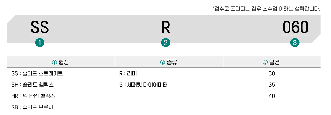
Task: Select the large 060 code number
Action: pos(295,28)
